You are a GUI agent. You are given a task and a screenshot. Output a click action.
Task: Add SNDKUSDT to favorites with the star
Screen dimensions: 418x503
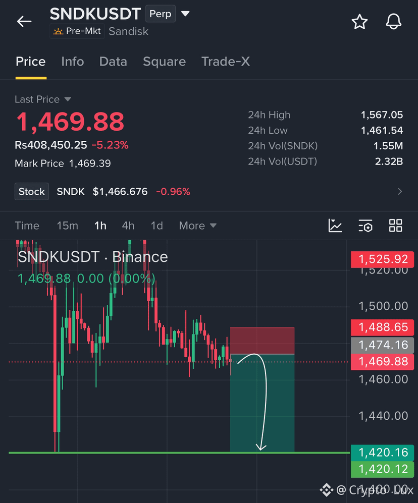click(x=359, y=22)
